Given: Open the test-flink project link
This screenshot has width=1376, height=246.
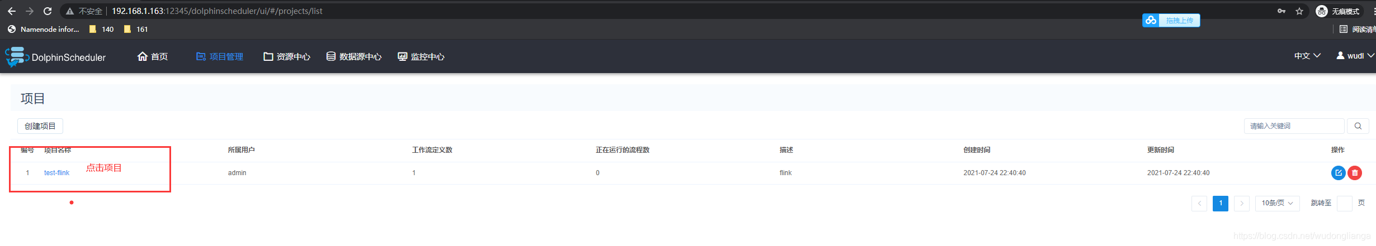Looking at the screenshot, I should (x=56, y=173).
